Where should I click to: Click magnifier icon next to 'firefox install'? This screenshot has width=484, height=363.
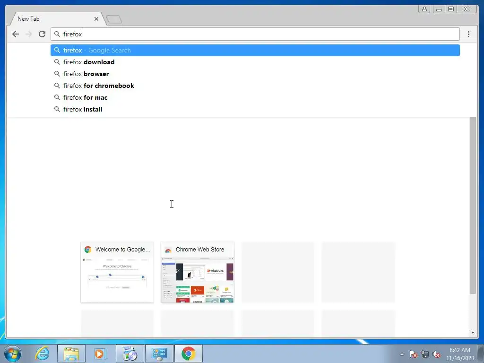pyautogui.click(x=57, y=109)
